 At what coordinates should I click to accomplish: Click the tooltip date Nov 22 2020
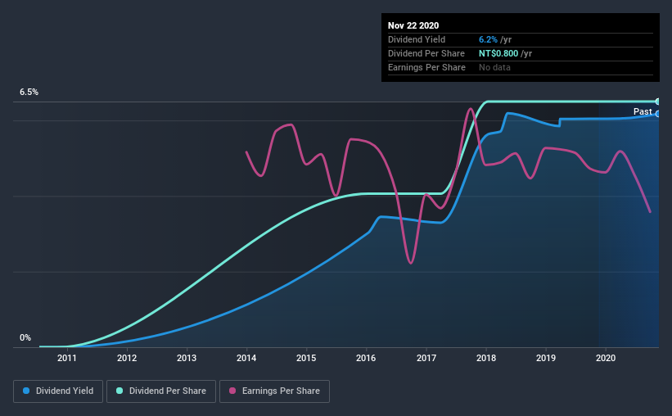pyautogui.click(x=415, y=25)
